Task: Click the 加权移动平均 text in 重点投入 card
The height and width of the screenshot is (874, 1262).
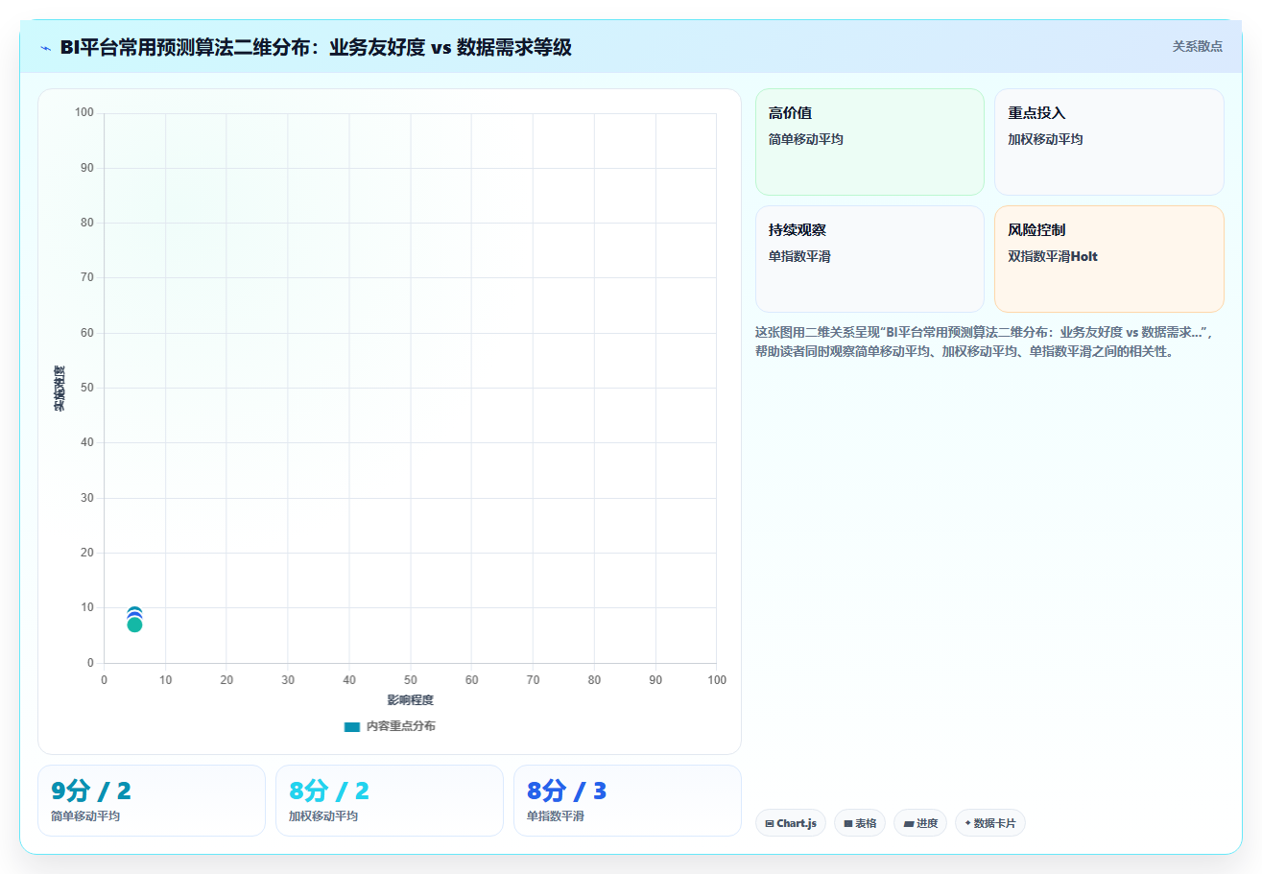Action: [1045, 139]
